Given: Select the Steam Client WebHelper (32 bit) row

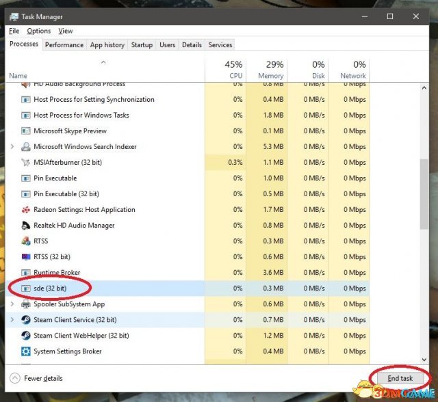Looking at the screenshot, I should pos(188,336).
